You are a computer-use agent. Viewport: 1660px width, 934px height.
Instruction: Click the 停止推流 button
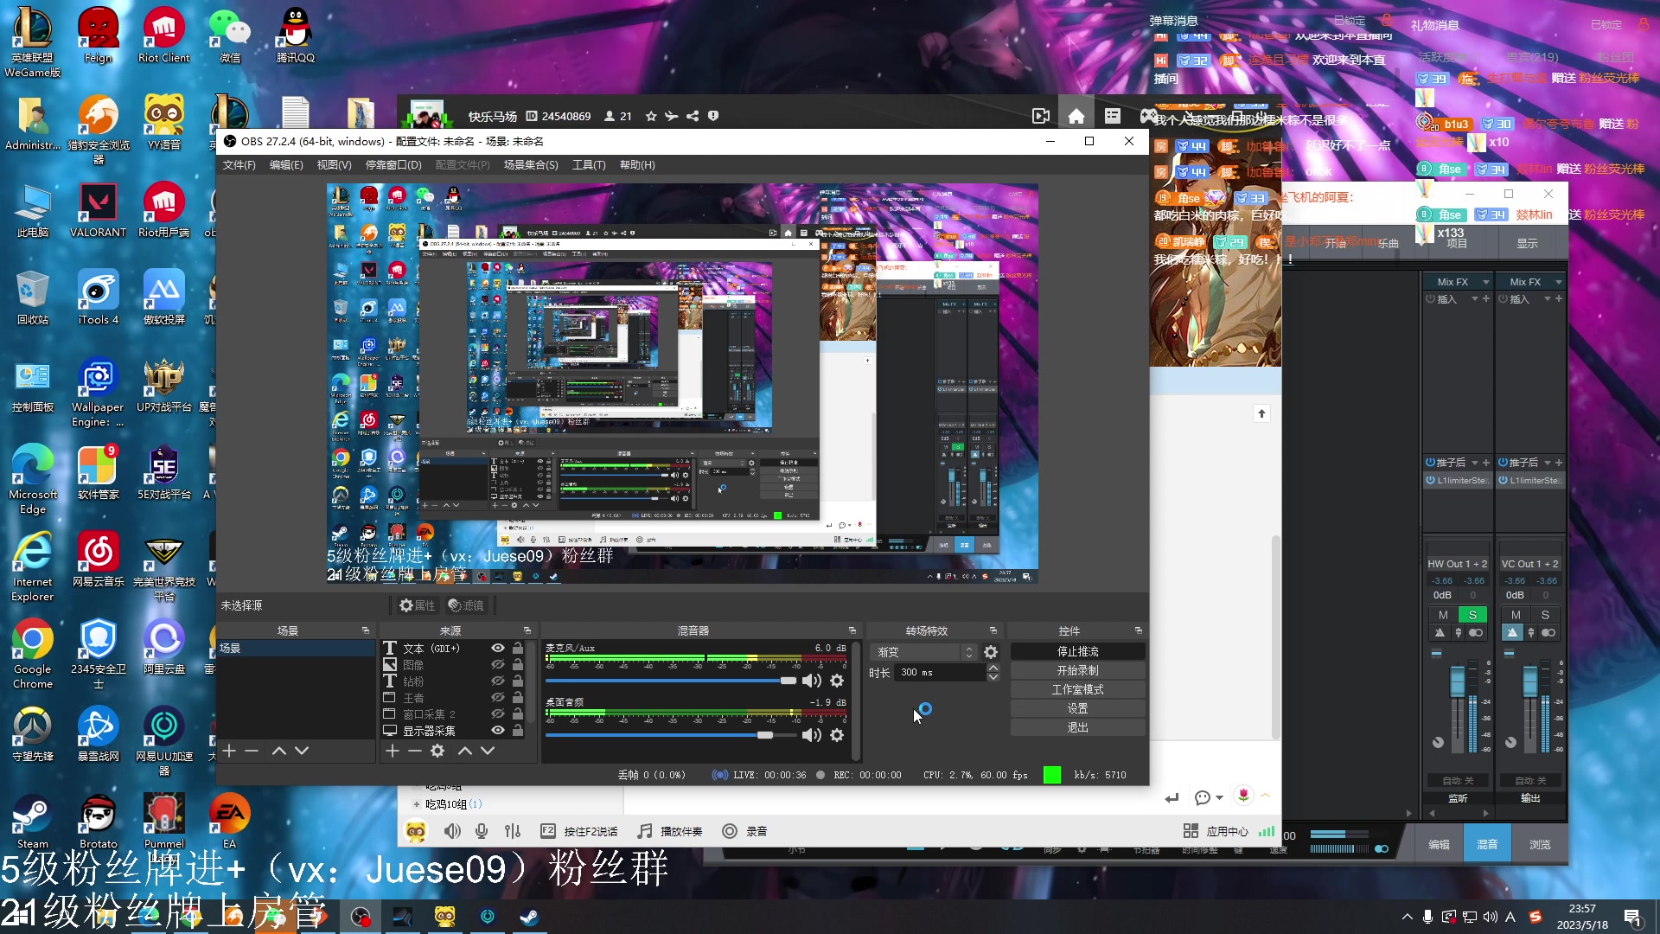pos(1077,651)
